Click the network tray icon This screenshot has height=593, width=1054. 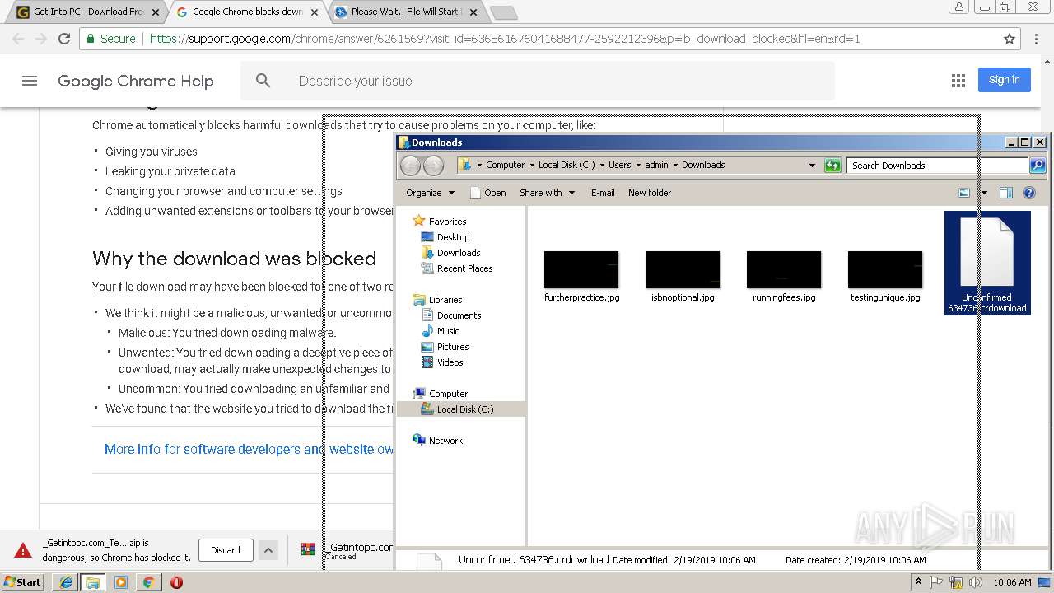956,582
